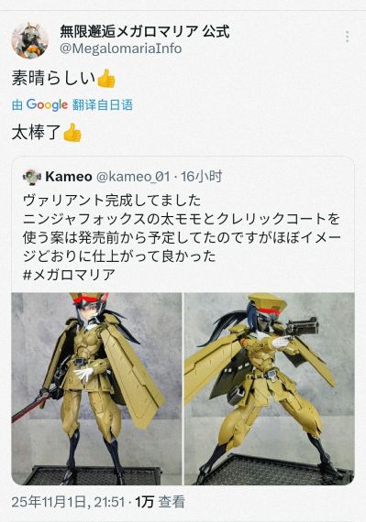The width and height of the screenshot is (366, 522).
Task: Open the right figure photo aiming gun
Action: pos(270,388)
